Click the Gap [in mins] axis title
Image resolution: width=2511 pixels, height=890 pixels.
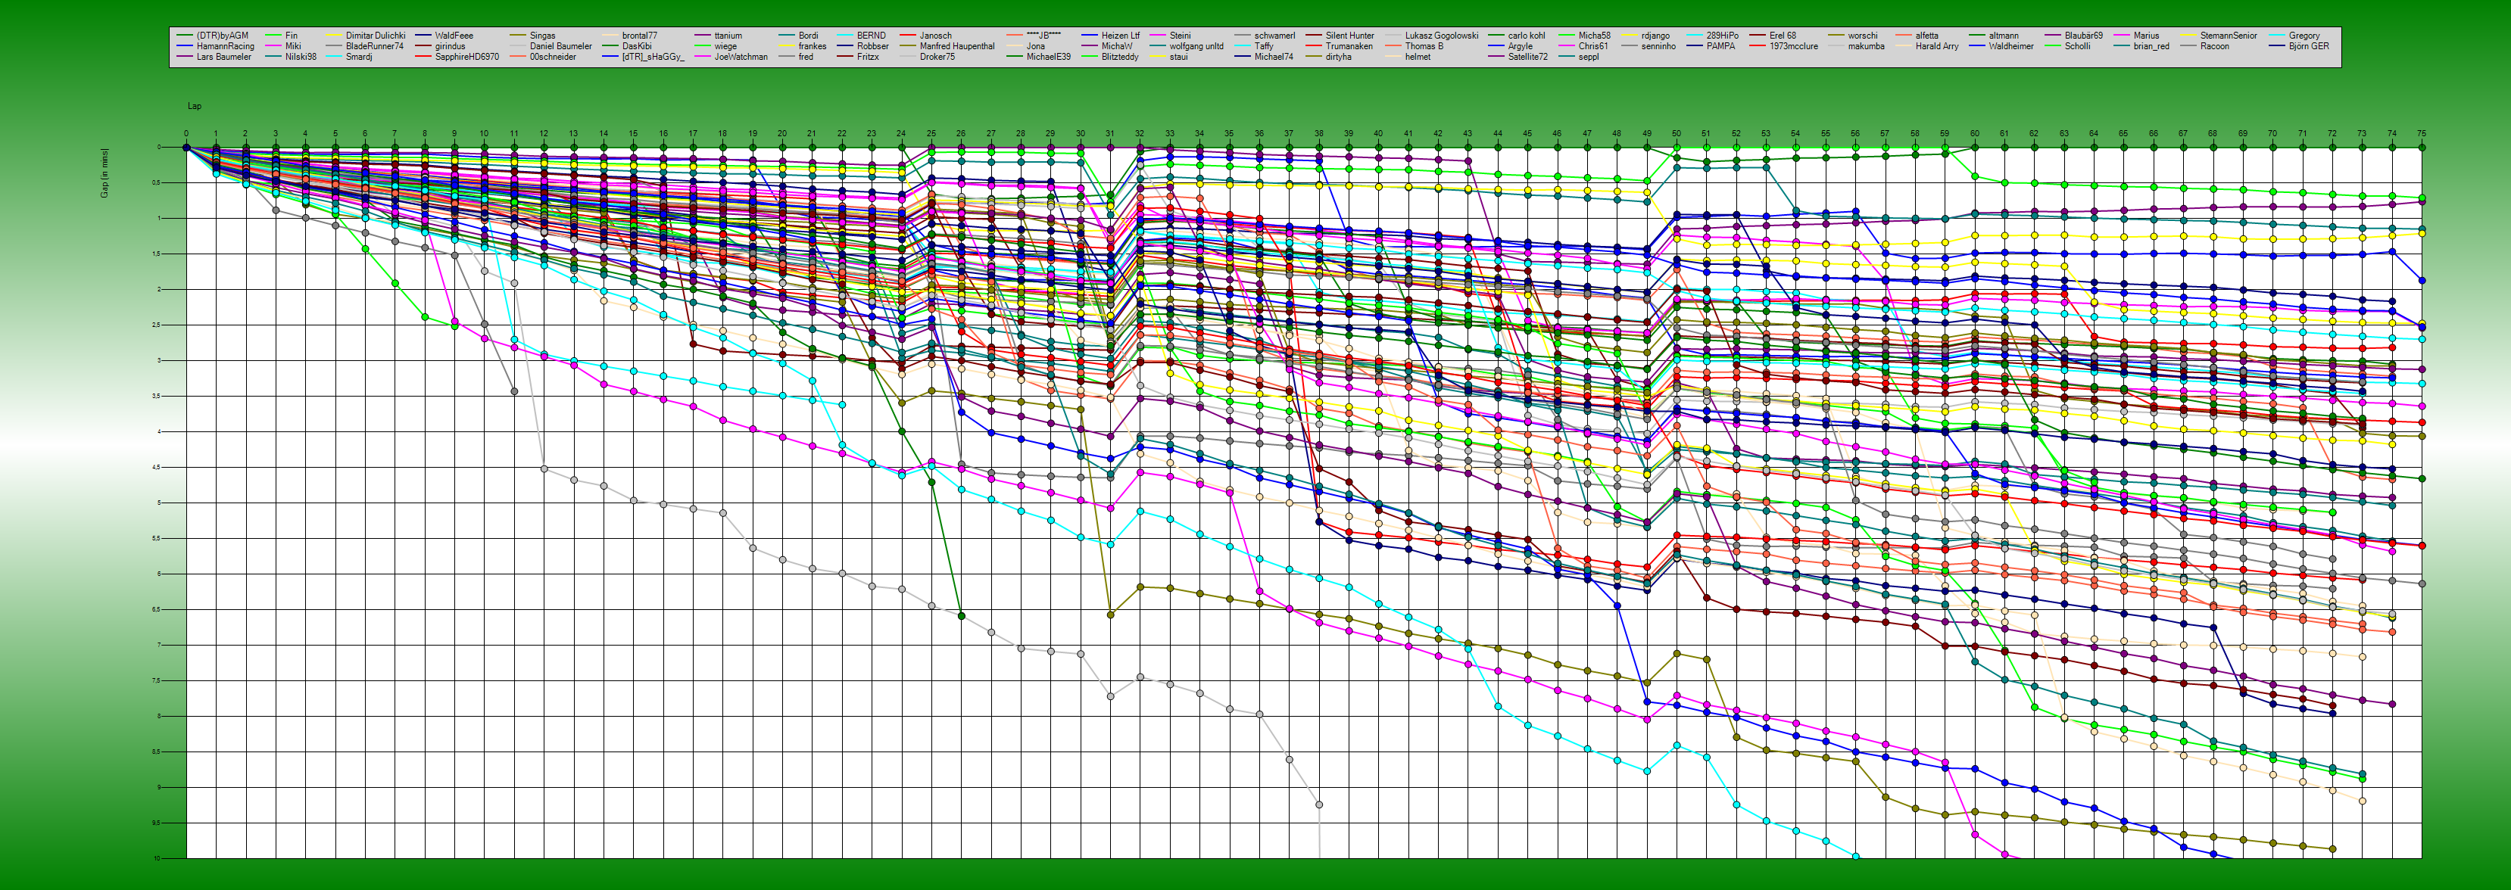[x=105, y=173]
